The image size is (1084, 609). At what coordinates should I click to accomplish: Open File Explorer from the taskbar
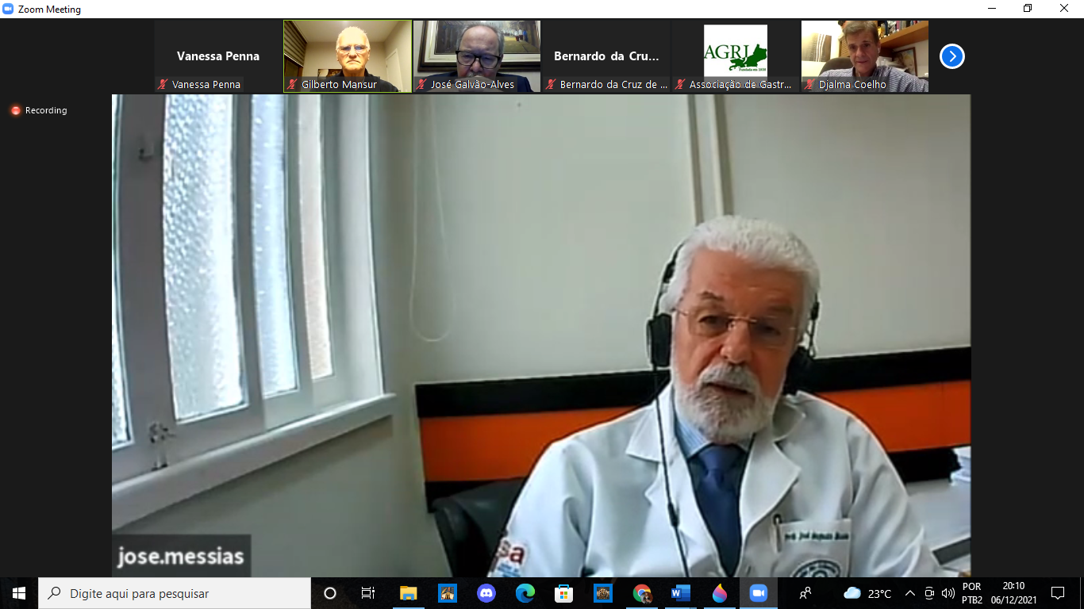coord(409,593)
